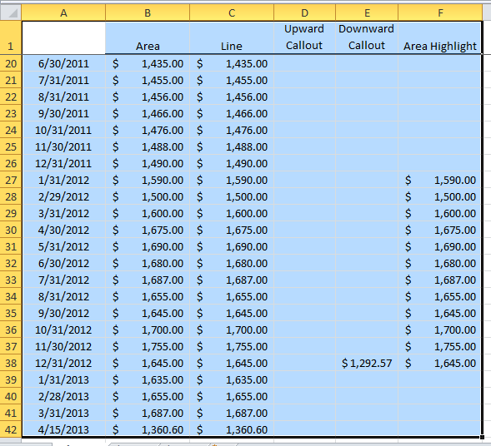The height and width of the screenshot is (446, 491).
Task: Select the 6/30/2011 date cell
Action: pyautogui.click(x=63, y=64)
